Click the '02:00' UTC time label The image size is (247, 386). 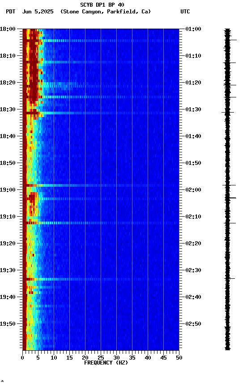click(193, 190)
